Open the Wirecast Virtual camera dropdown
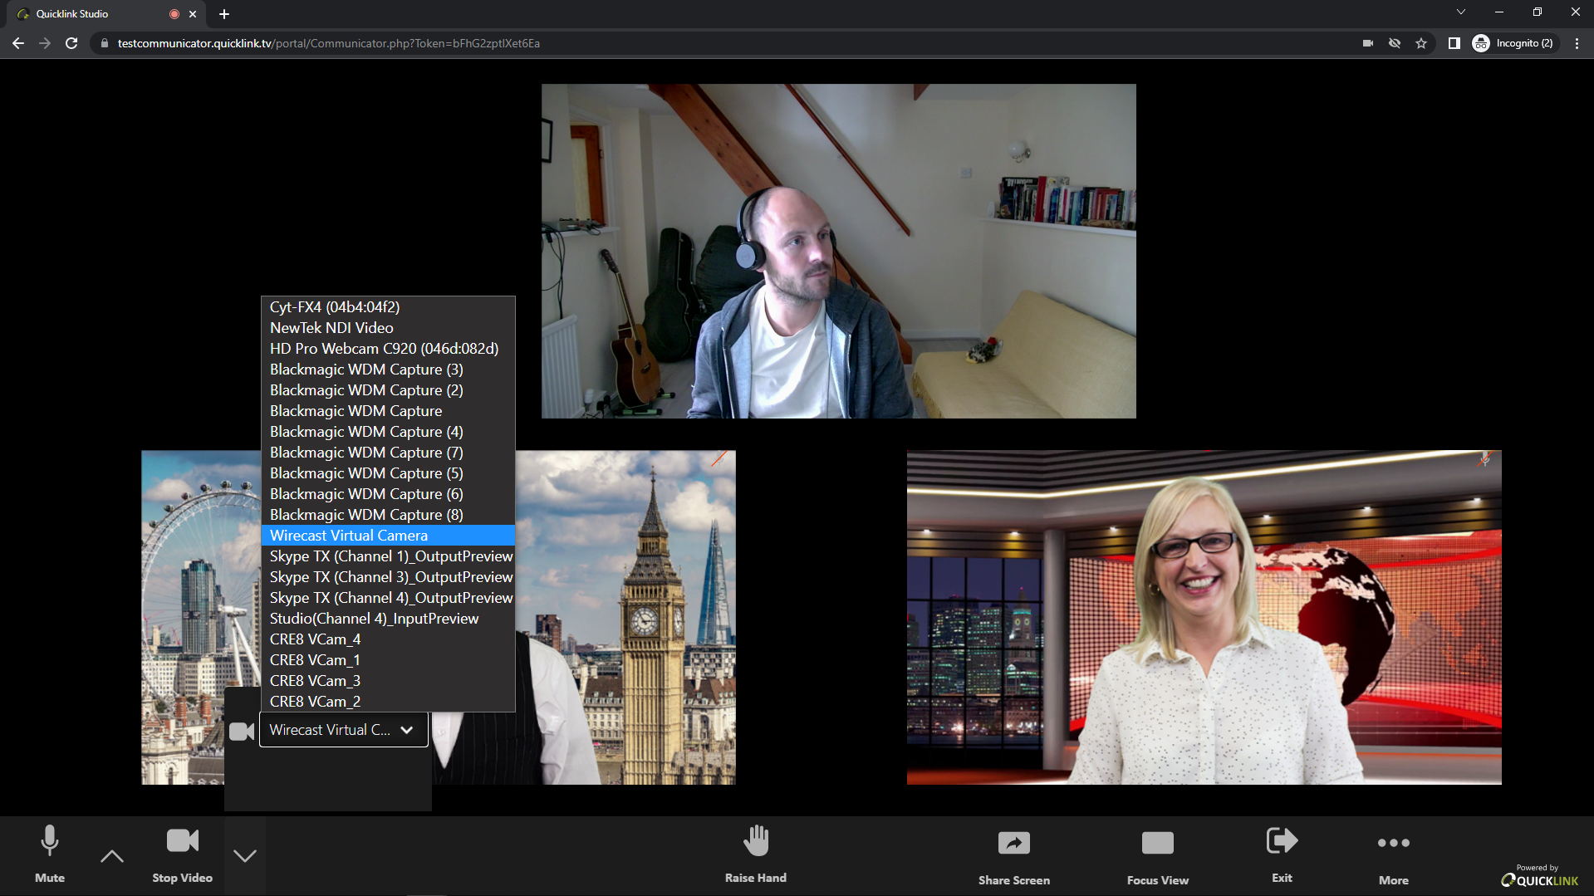 344,730
